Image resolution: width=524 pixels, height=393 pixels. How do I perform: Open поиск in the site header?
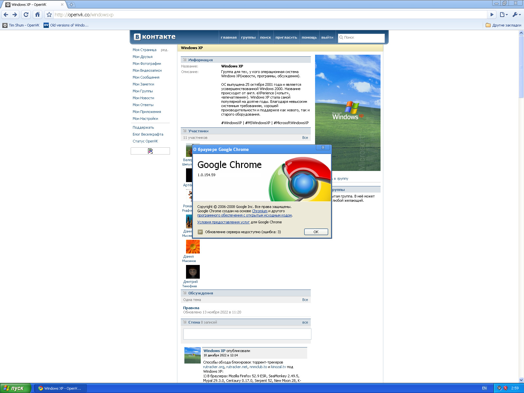(265, 37)
